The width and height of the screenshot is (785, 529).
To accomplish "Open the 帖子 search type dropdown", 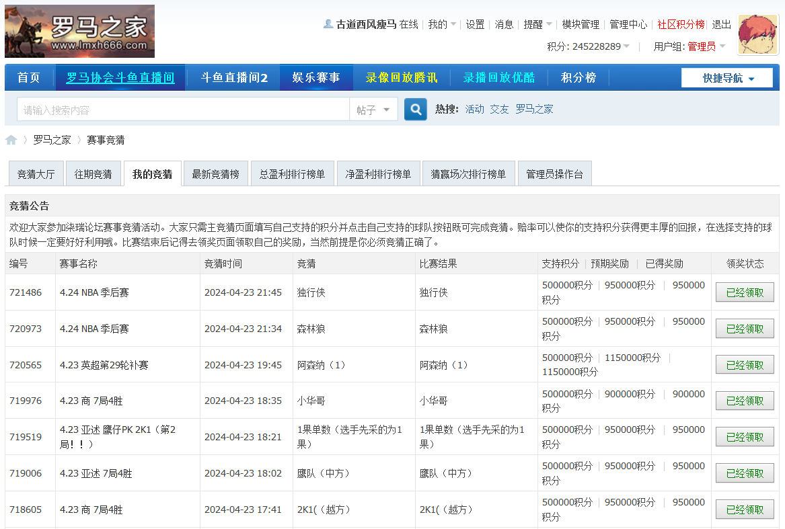I will coord(373,110).
